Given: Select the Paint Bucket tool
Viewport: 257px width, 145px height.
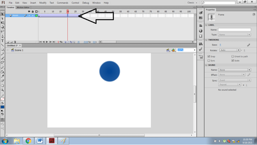Looking at the screenshot, I should (x=2, y=72).
